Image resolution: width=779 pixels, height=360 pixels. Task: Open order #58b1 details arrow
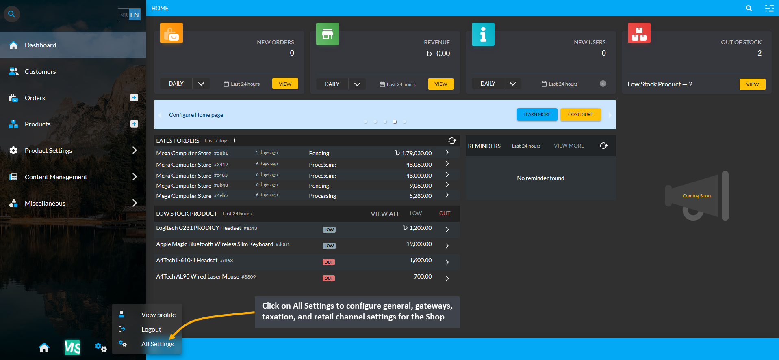coord(447,152)
